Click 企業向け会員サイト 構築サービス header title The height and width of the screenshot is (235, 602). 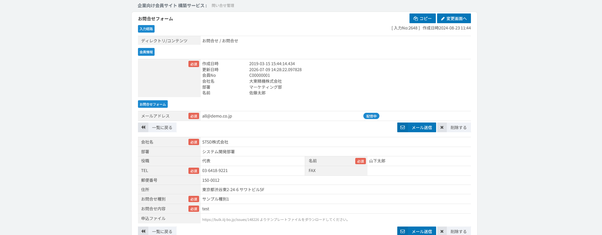tap(172, 6)
